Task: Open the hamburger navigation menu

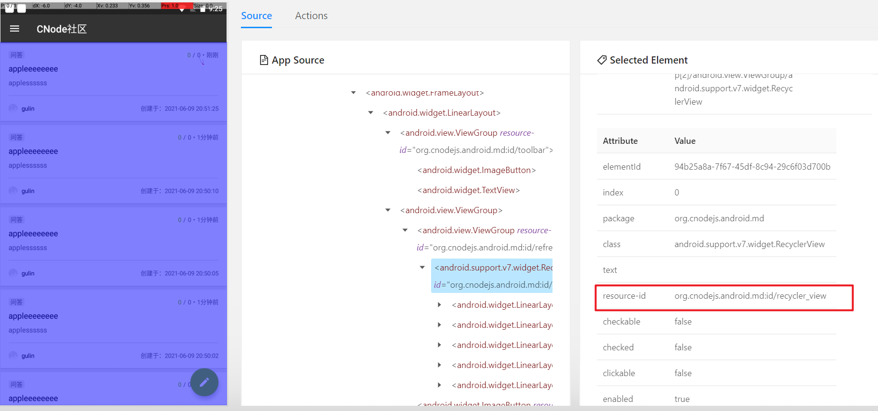Action: pyautogui.click(x=15, y=29)
